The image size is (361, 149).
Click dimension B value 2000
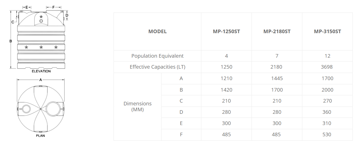[x=328, y=90]
